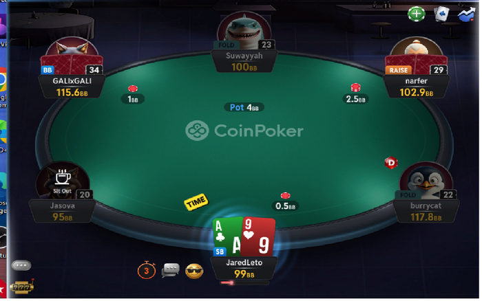The image size is (482, 301).
Task: Select narfer player name plate
Action: (416, 87)
